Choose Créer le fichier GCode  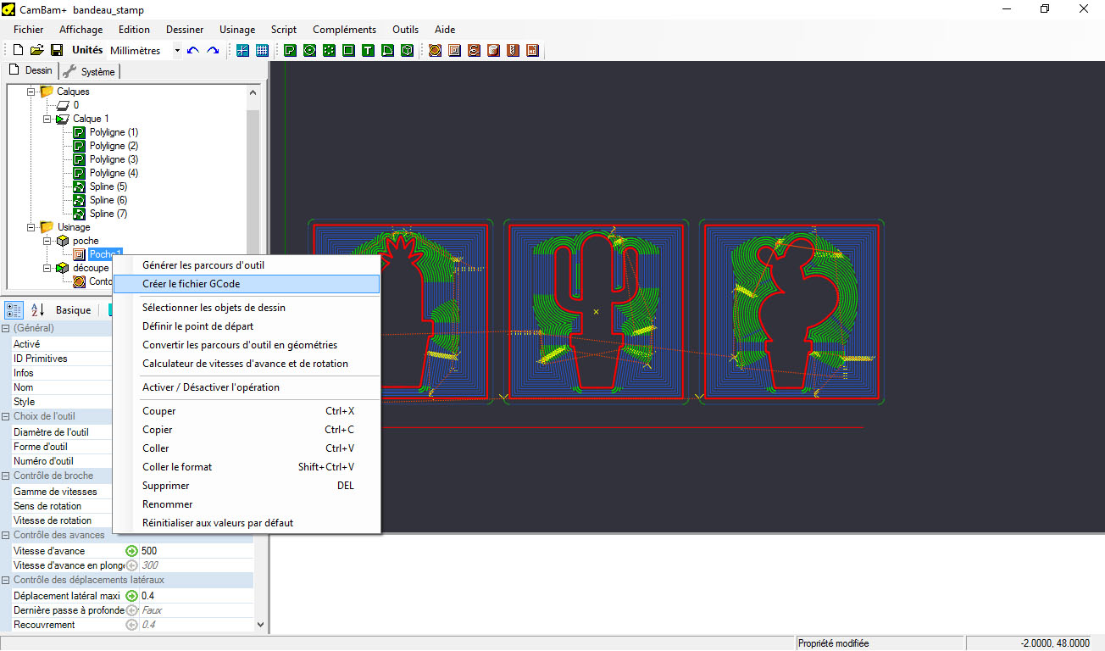tap(191, 284)
